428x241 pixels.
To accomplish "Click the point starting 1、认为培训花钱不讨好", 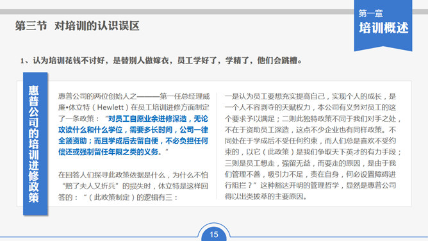I will pos(161,60).
